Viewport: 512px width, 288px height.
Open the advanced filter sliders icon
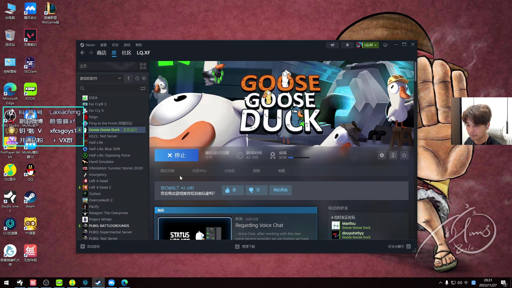[143, 88]
